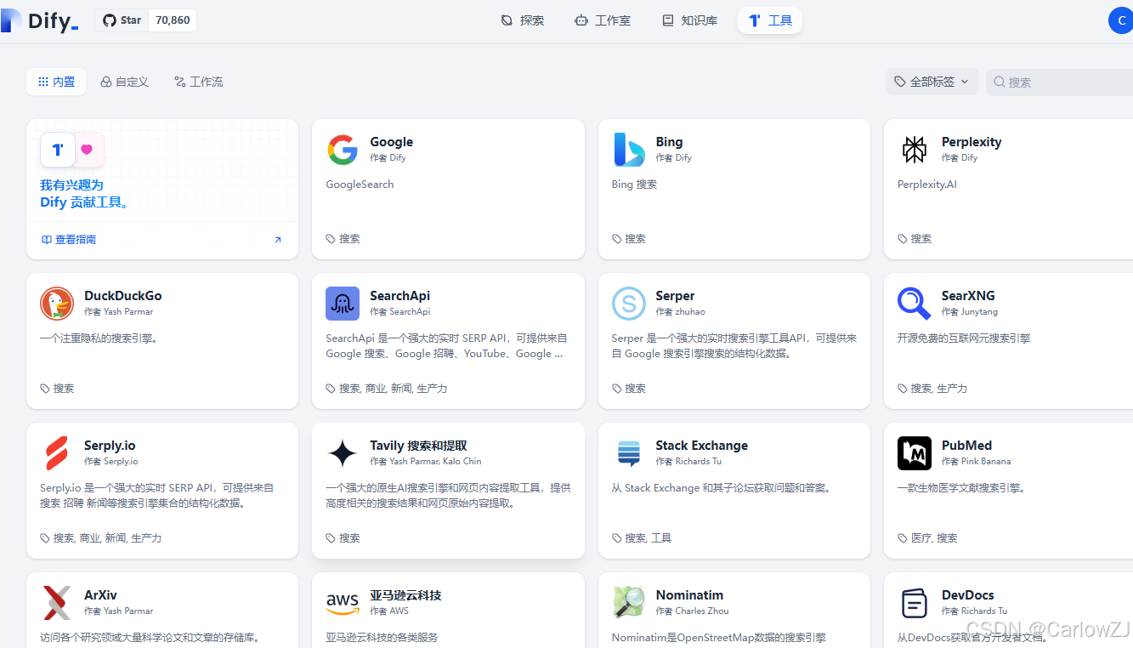Open the 亚马逊云科技 card title
Screen dimensions: 1133x648
pyautogui.click(x=405, y=595)
